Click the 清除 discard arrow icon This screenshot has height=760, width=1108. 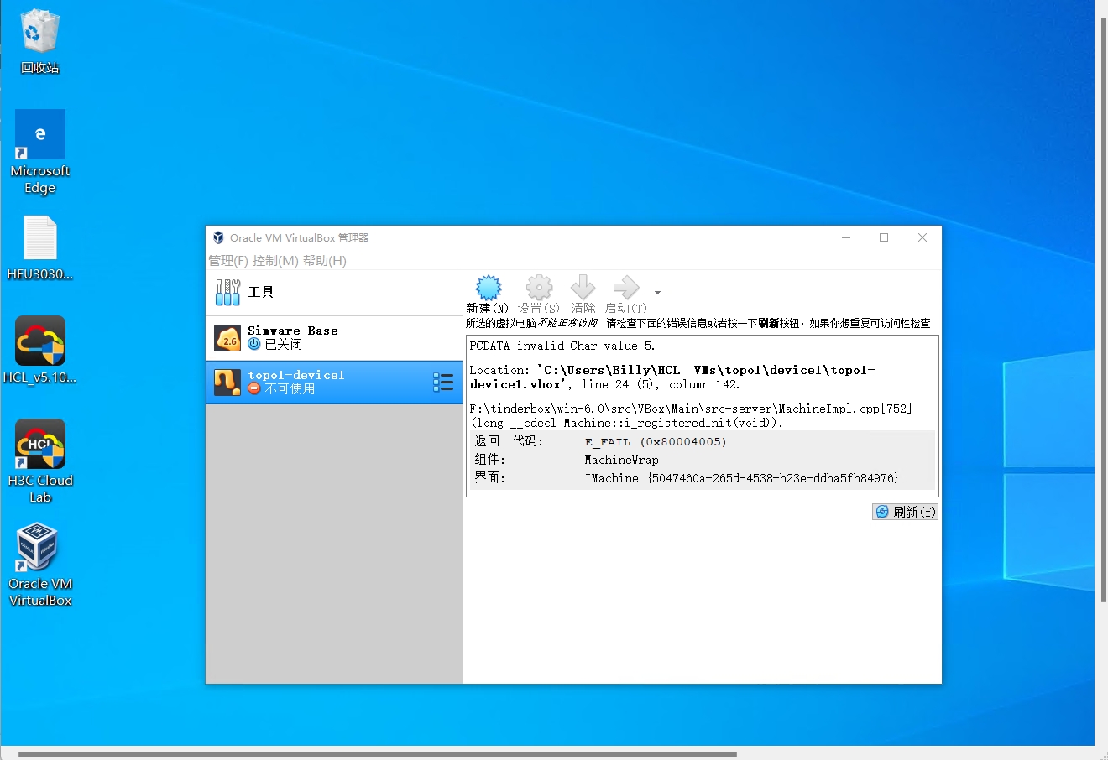click(x=583, y=288)
